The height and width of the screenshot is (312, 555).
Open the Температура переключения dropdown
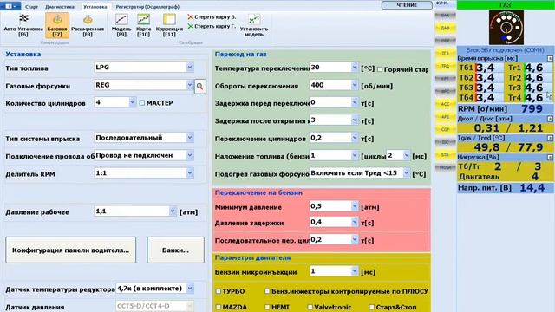point(355,68)
